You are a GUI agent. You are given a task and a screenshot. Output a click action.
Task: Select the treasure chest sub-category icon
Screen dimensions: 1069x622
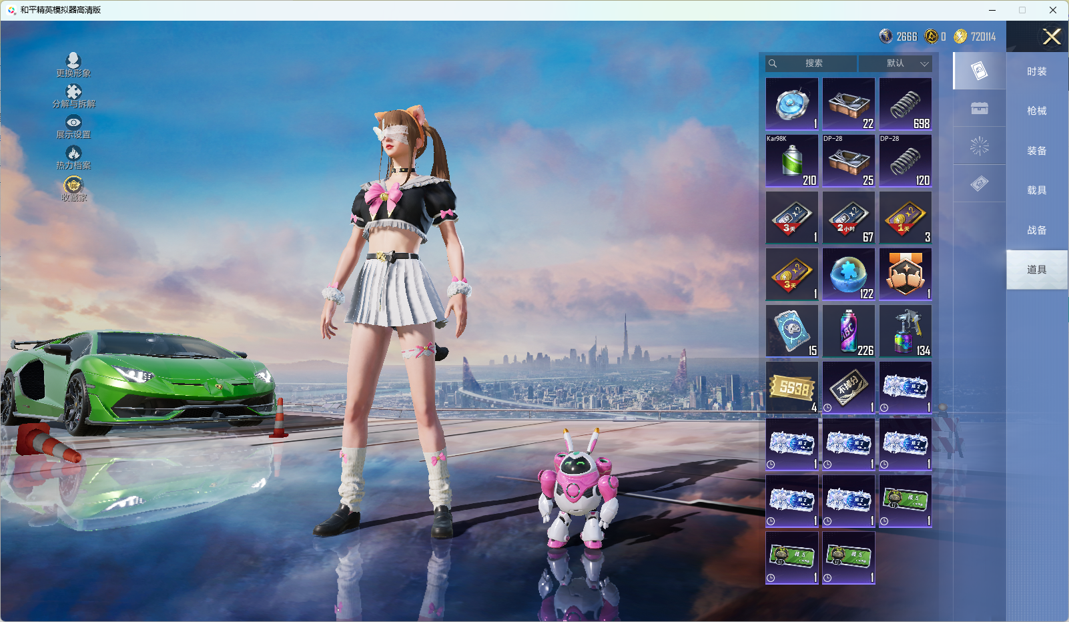pyautogui.click(x=979, y=108)
